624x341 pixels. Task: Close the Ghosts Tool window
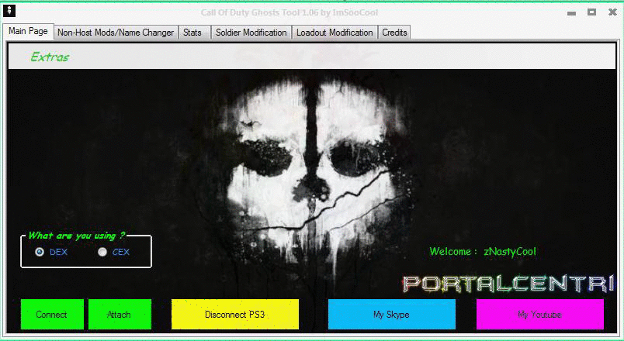click(612, 12)
